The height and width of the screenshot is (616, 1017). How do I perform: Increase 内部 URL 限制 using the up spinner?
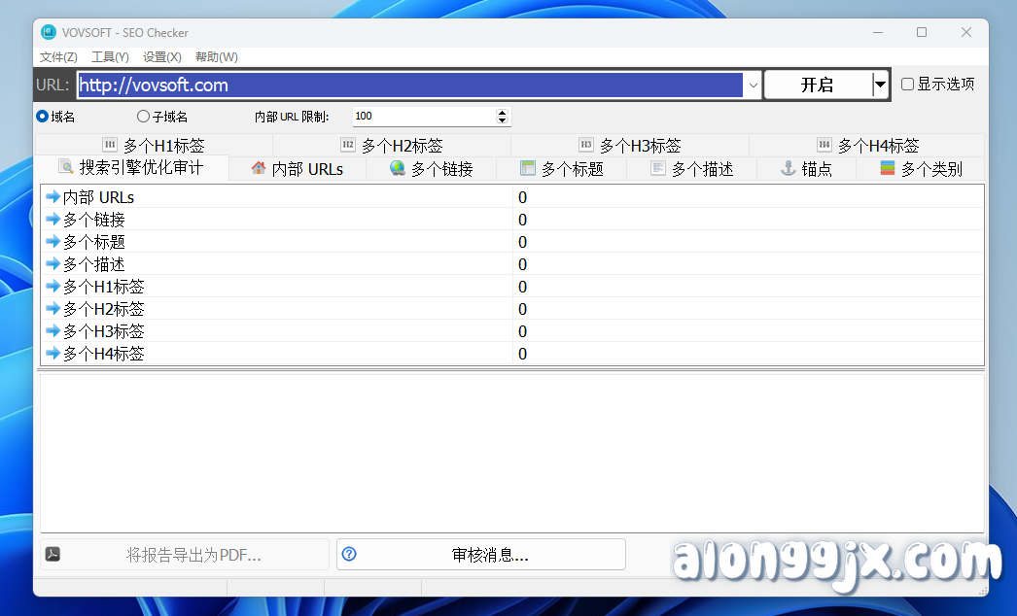(502, 111)
